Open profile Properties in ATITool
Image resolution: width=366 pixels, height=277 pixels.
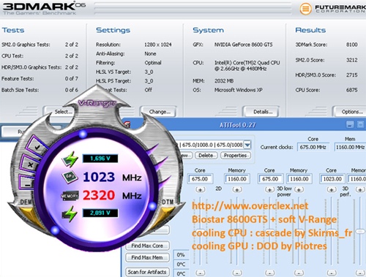point(236,156)
